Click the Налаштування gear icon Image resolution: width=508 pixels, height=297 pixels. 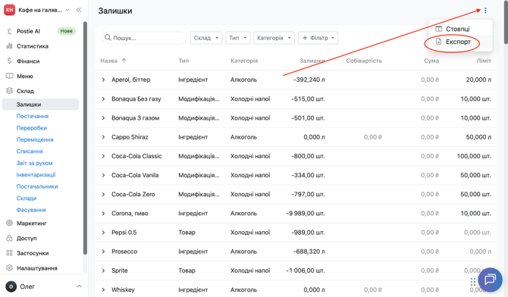(9, 268)
